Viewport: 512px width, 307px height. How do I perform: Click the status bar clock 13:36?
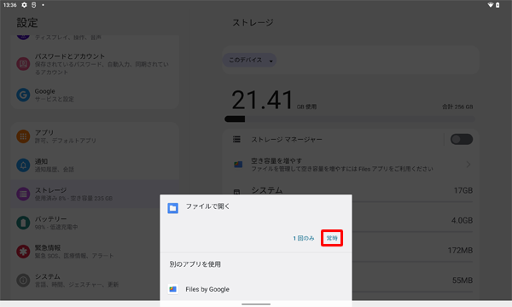tap(9, 5)
